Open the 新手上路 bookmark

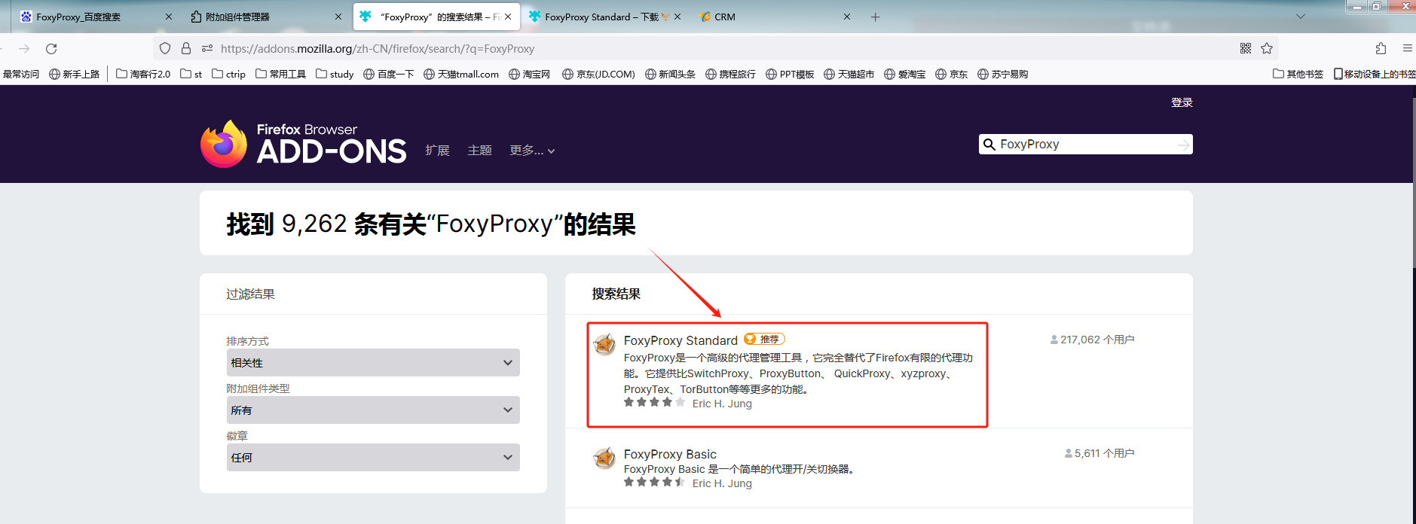pos(74,74)
